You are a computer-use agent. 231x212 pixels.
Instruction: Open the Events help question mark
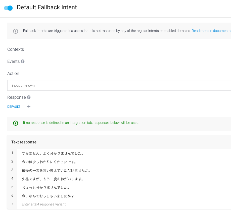click(23, 61)
